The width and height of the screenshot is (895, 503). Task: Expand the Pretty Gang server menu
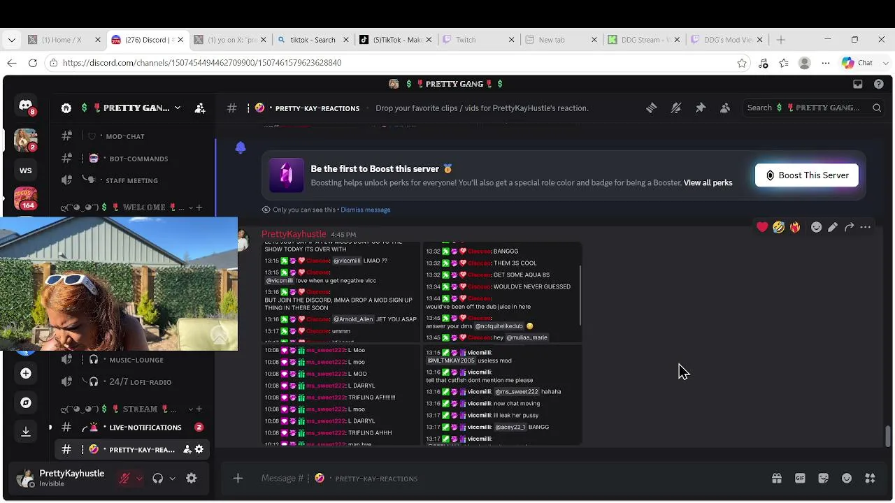(x=178, y=108)
